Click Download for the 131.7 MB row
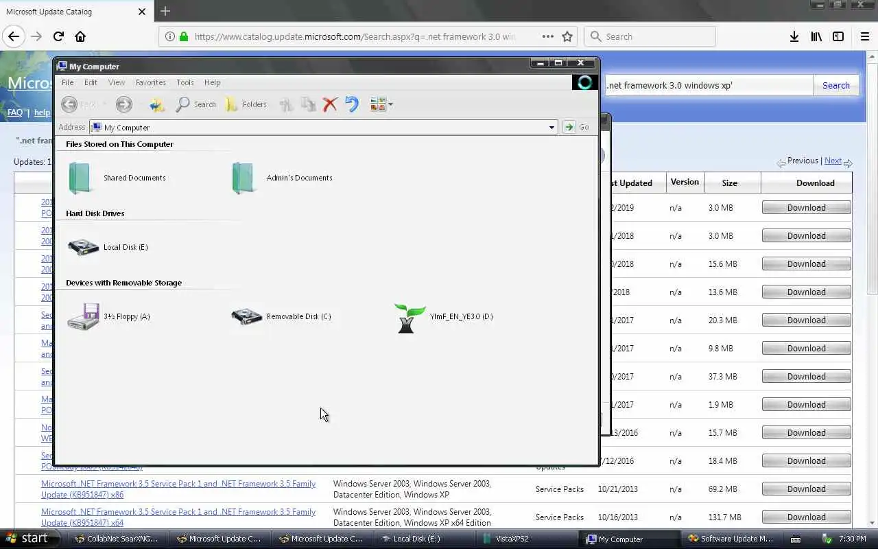 807,517
